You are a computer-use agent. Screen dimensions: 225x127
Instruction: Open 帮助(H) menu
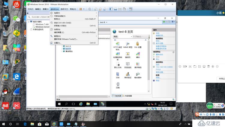tap(73, 9)
